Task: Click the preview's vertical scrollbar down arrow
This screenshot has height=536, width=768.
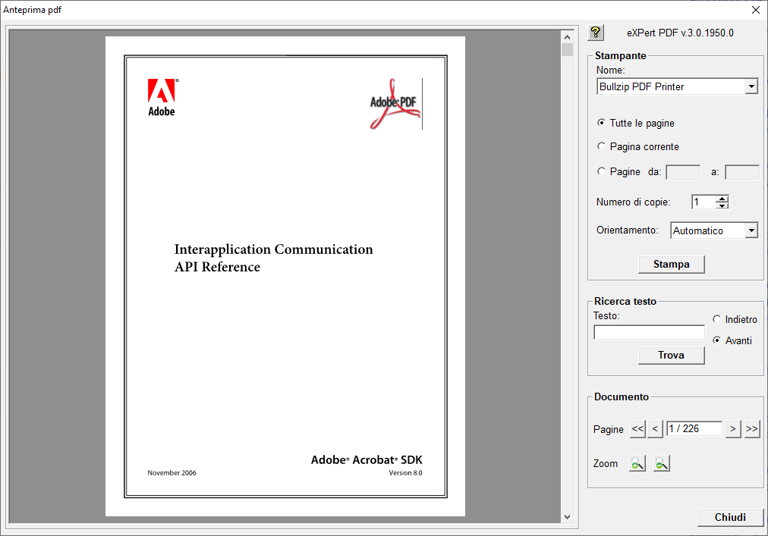Action: pyautogui.click(x=567, y=516)
